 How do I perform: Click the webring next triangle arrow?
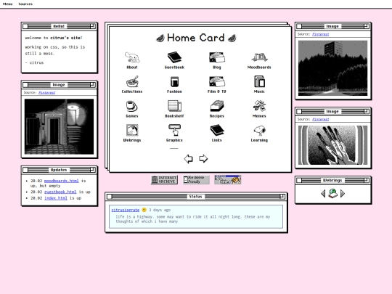tap(343, 193)
